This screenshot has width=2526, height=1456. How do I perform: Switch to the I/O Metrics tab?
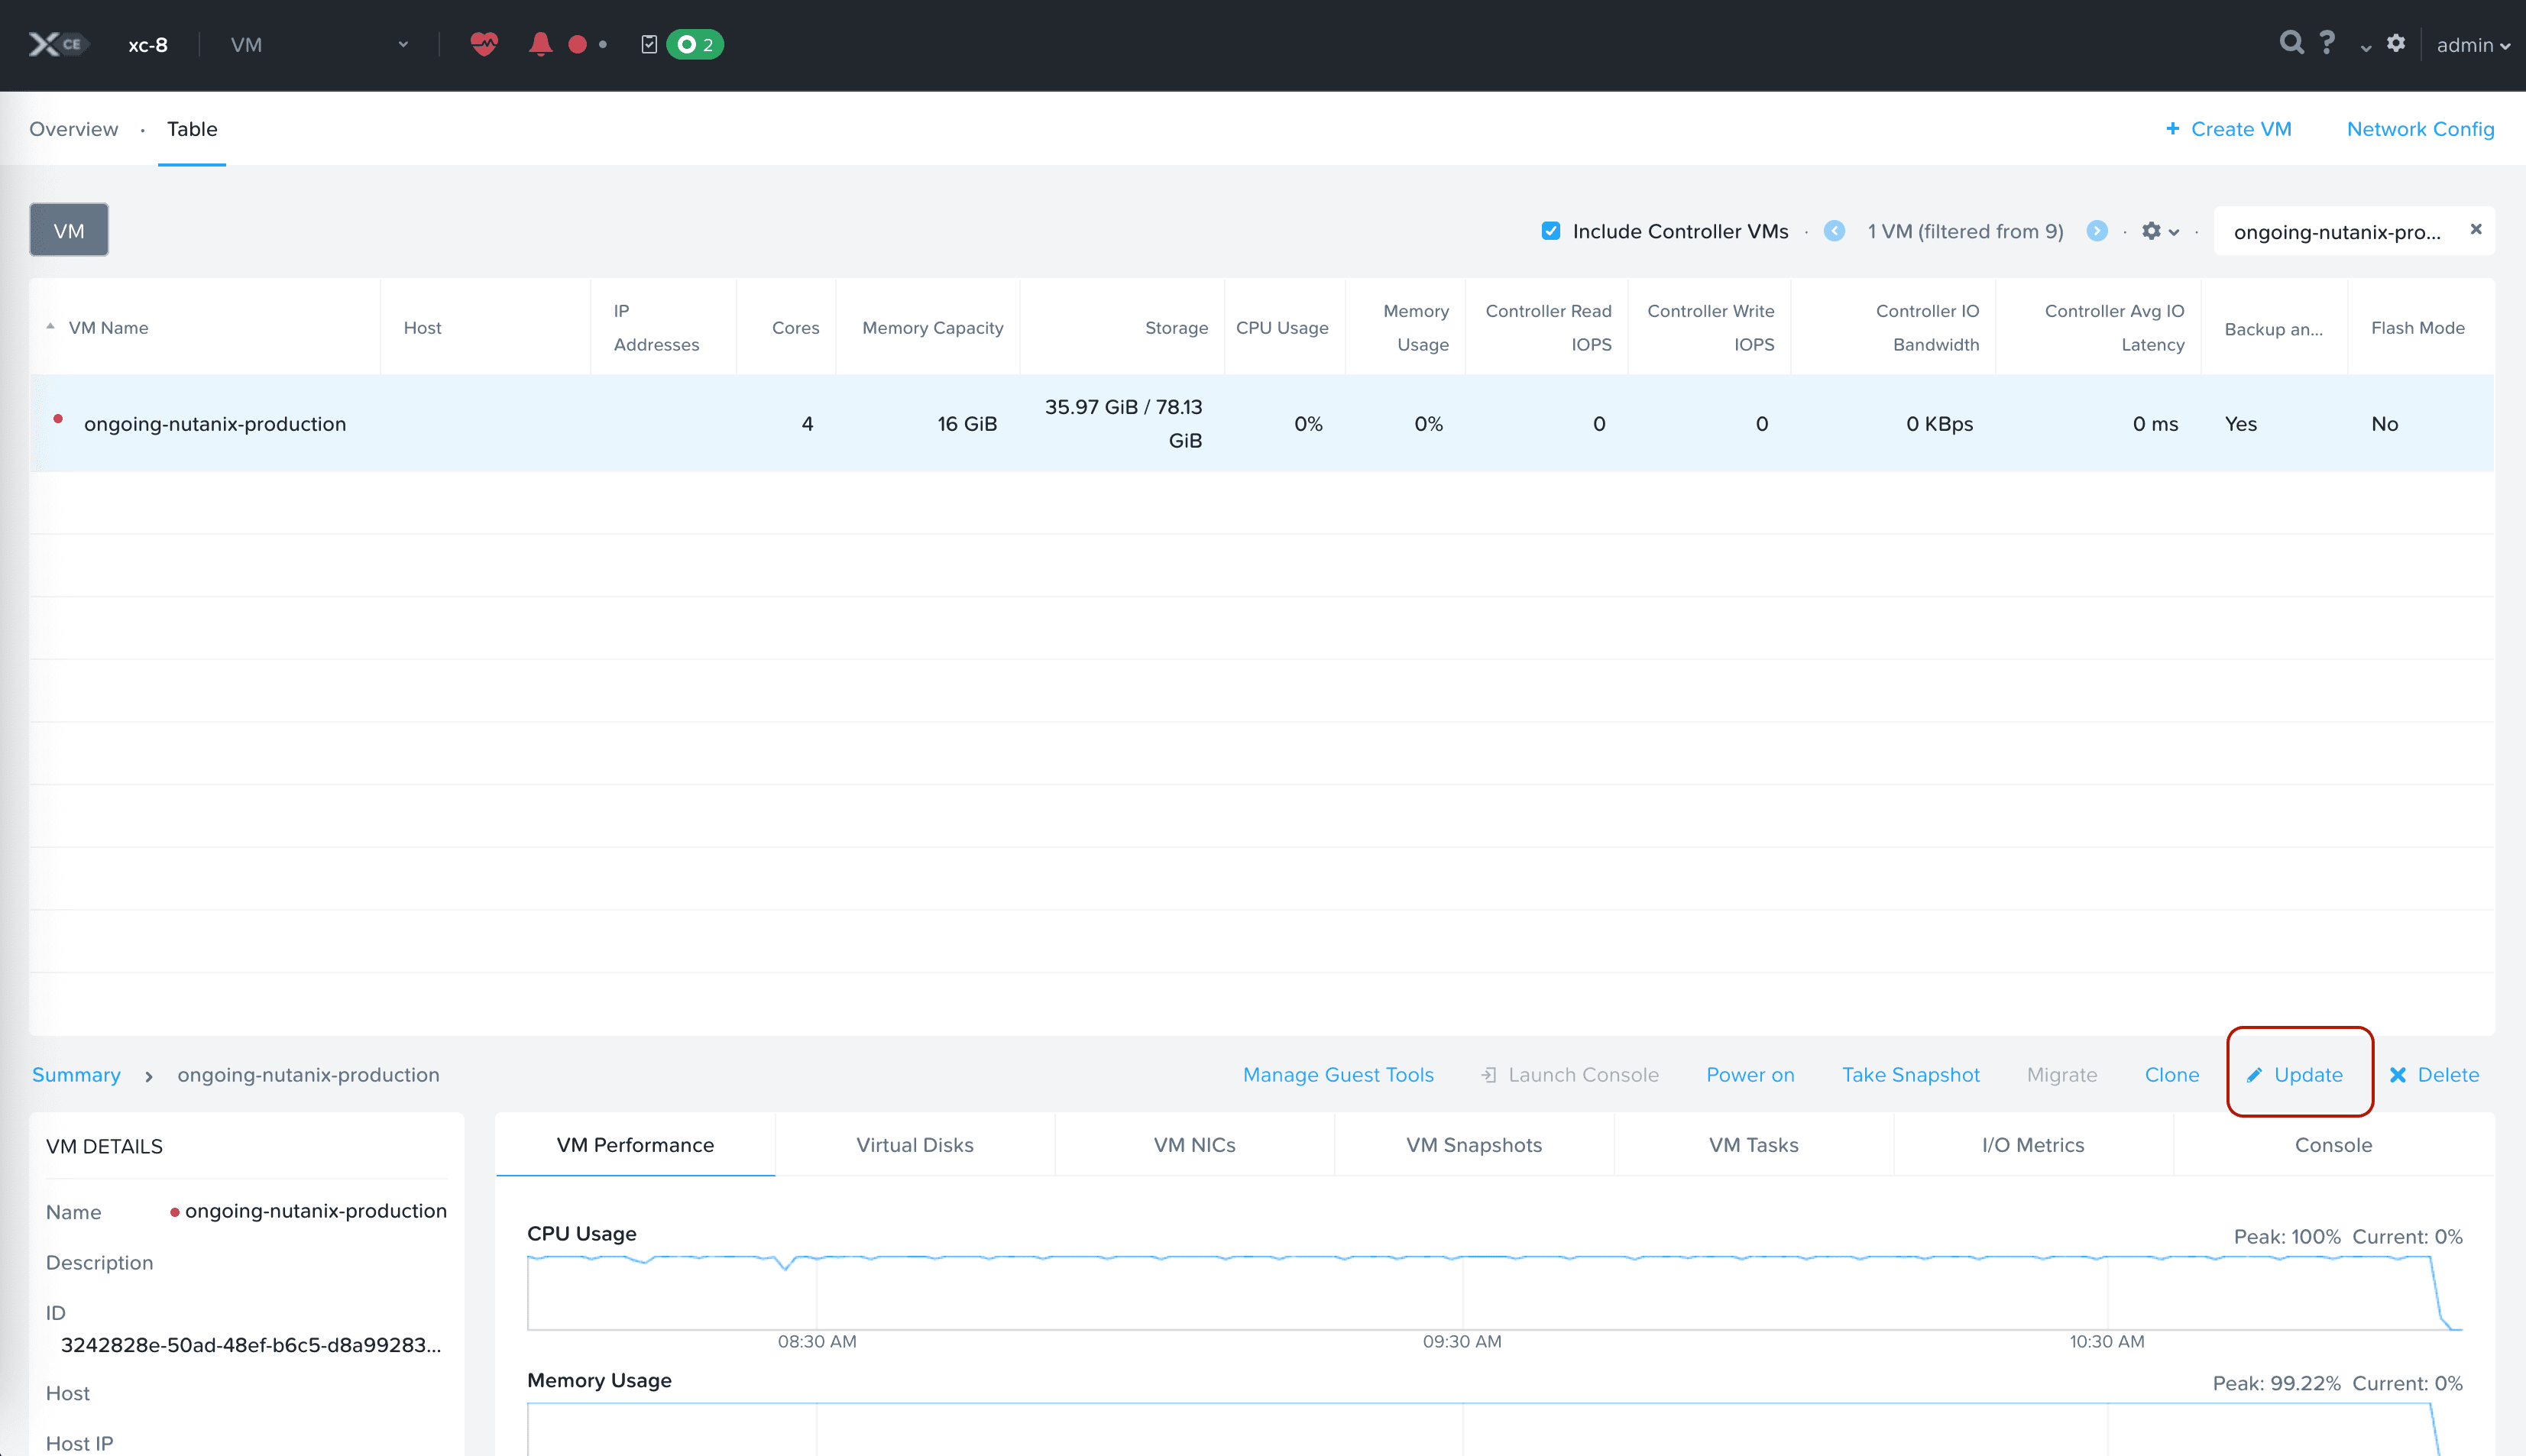(2033, 1144)
